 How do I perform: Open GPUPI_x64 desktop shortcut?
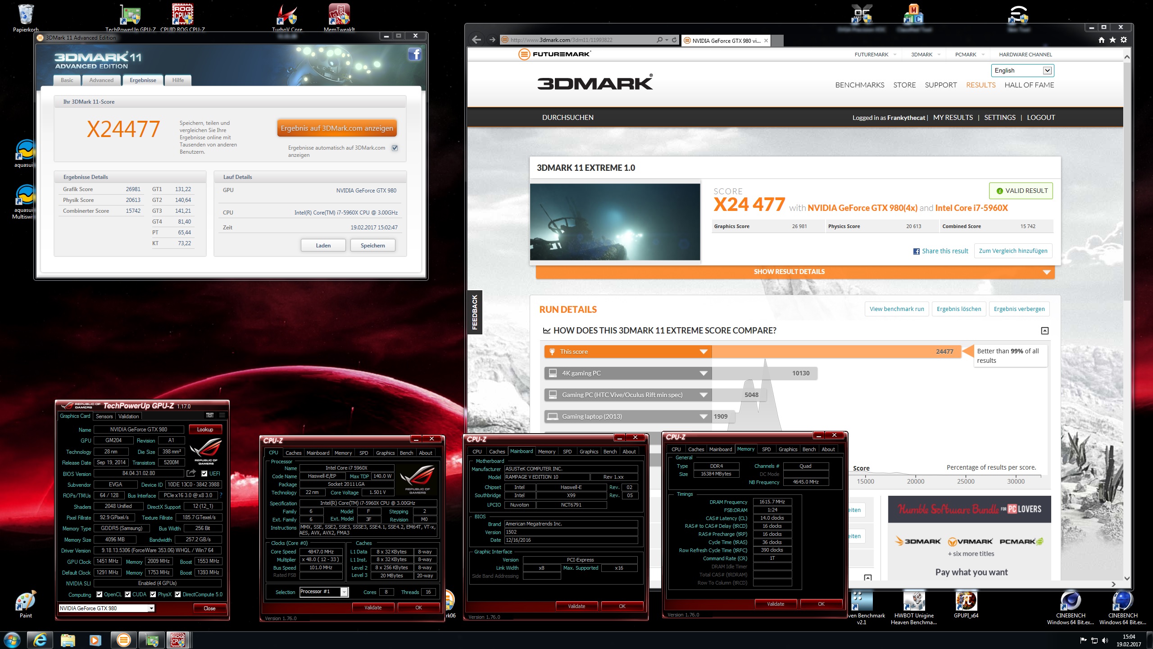(966, 605)
